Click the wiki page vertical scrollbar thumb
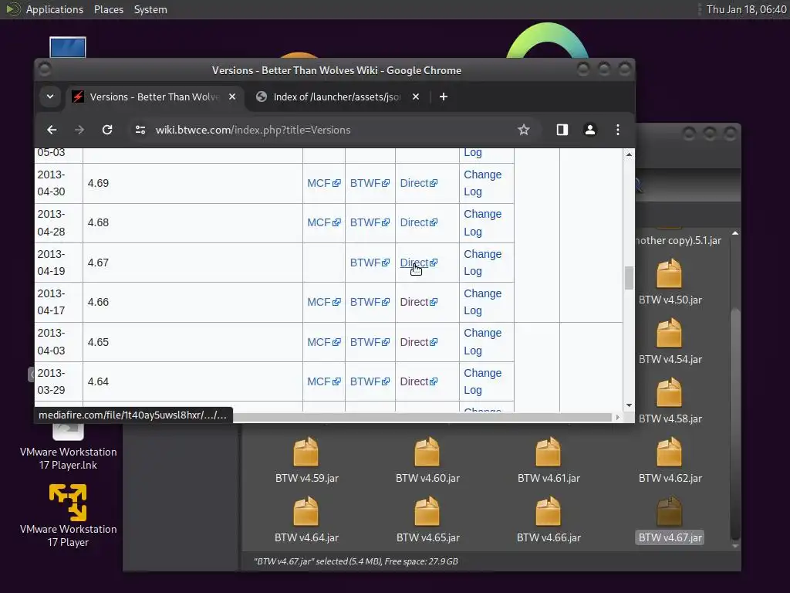Screen dimensions: 790x593 pos(629,278)
